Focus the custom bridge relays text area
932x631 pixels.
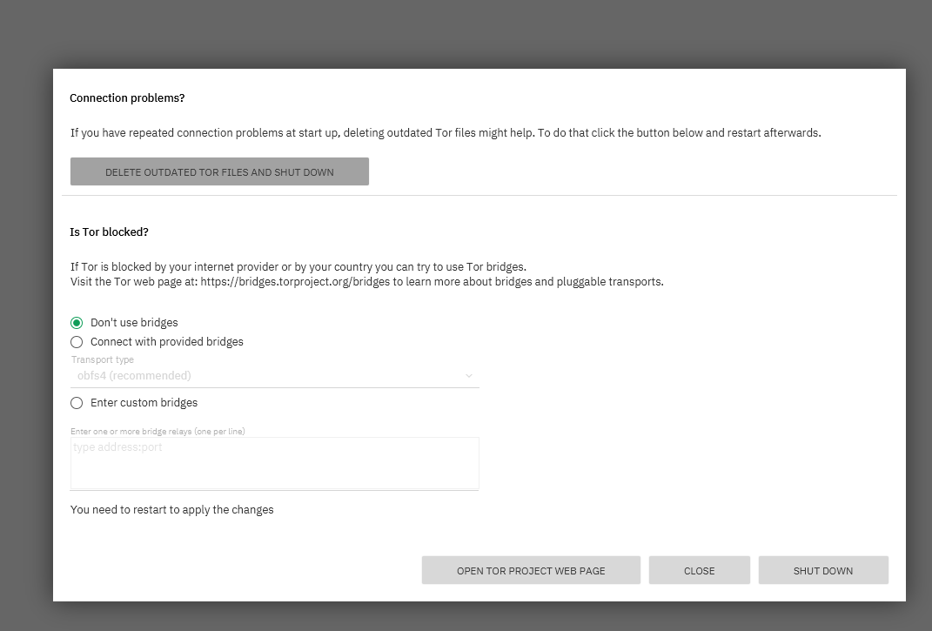(x=274, y=463)
